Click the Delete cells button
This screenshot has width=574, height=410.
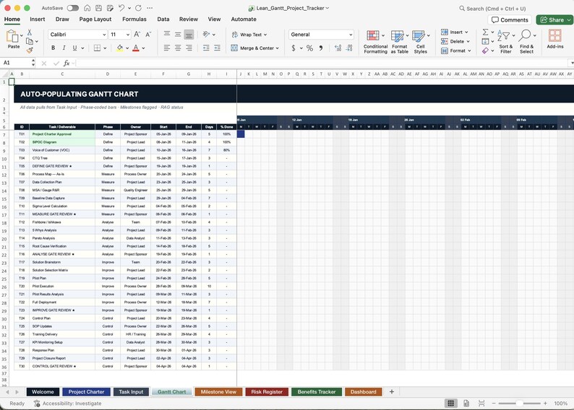click(455, 41)
